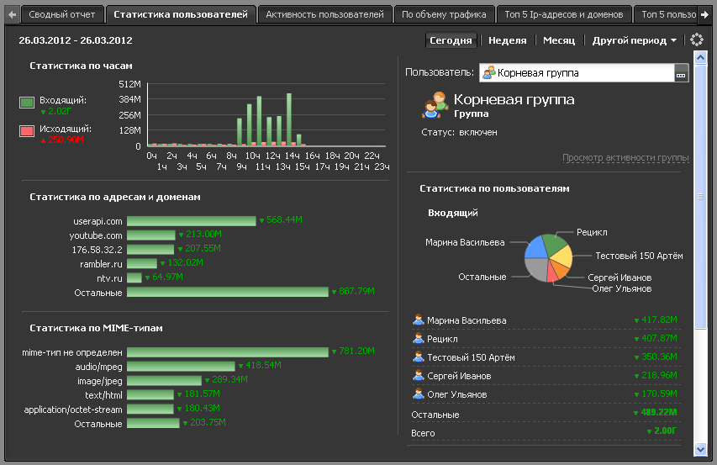
Task: Click the user icon beside Рецикл
Action: click(x=418, y=339)
